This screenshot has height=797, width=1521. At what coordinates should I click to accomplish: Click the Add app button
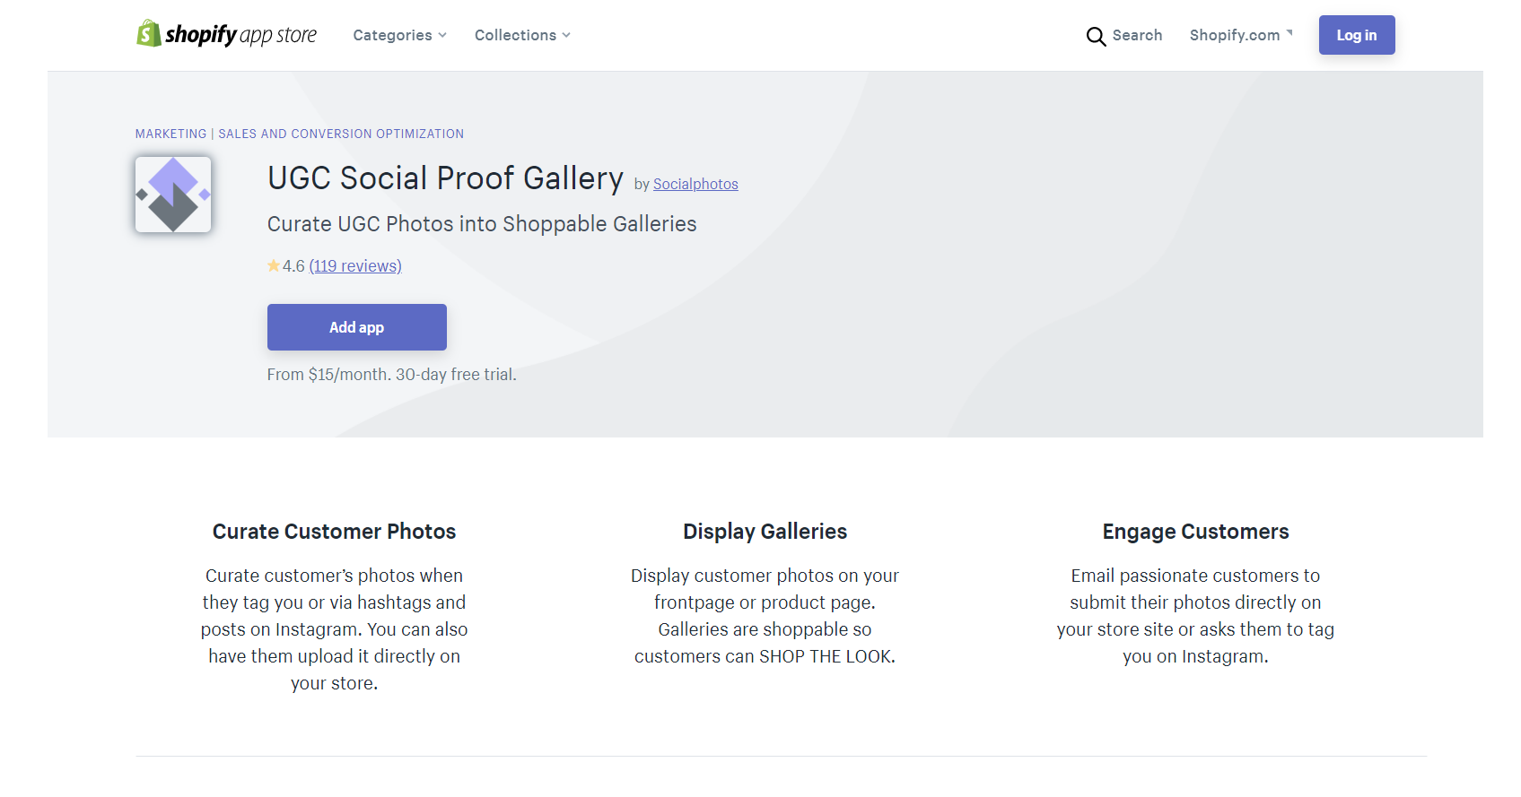(357, 327)
